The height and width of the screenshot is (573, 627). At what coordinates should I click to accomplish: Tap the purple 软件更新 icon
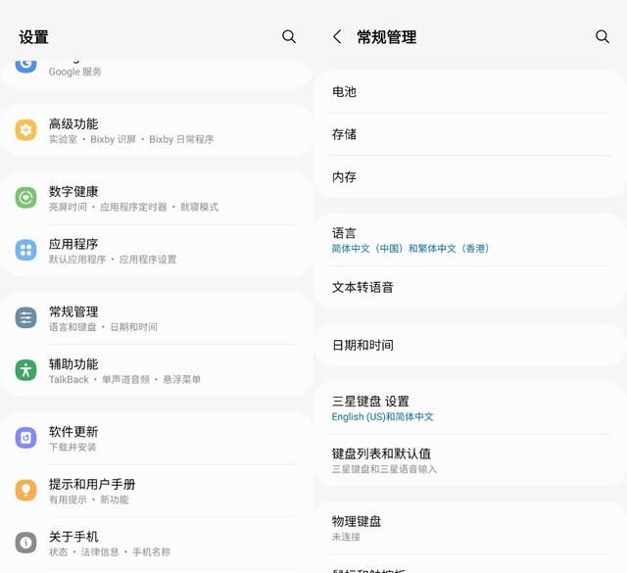[26, 438]
